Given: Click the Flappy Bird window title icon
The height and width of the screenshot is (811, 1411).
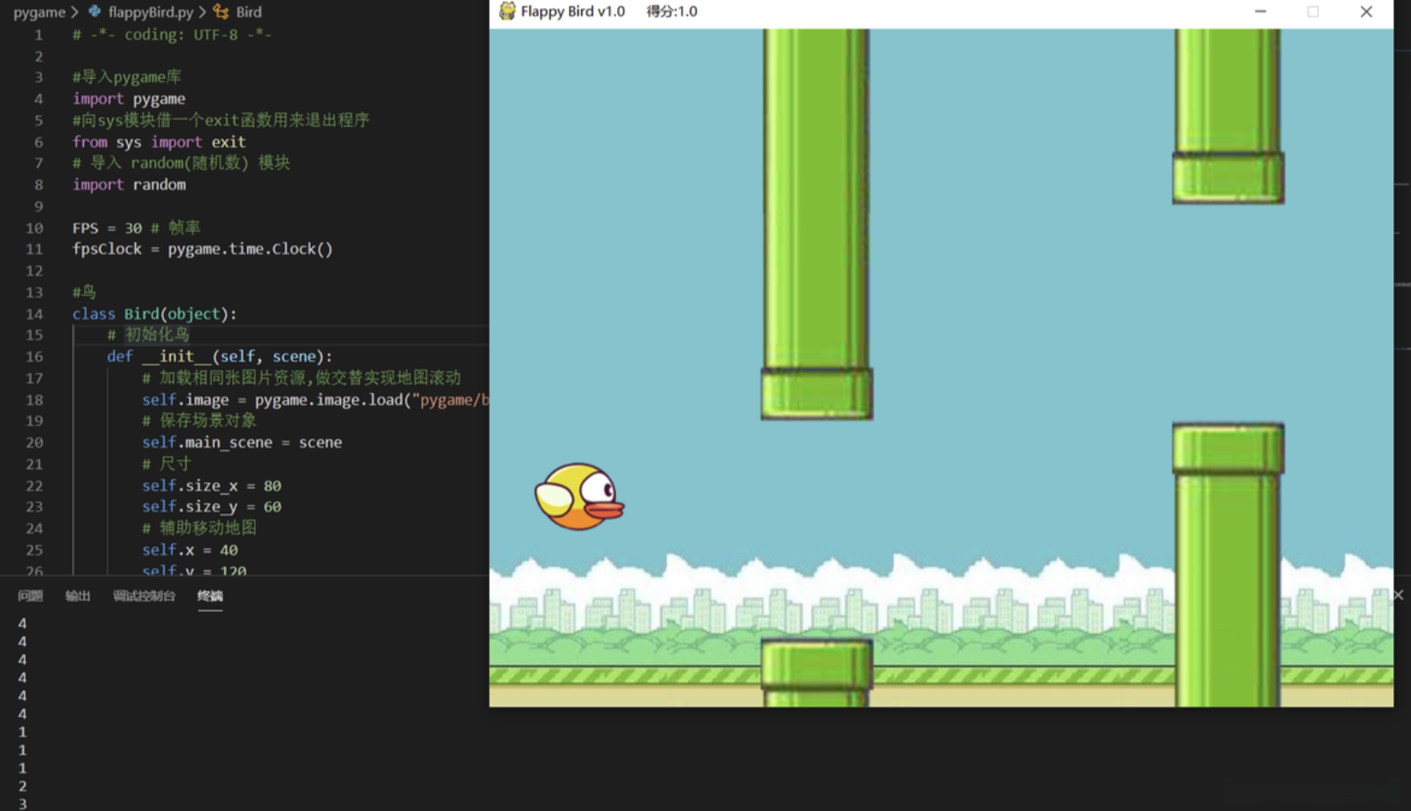Looking at the screenshot, I should tap(507, 11).
